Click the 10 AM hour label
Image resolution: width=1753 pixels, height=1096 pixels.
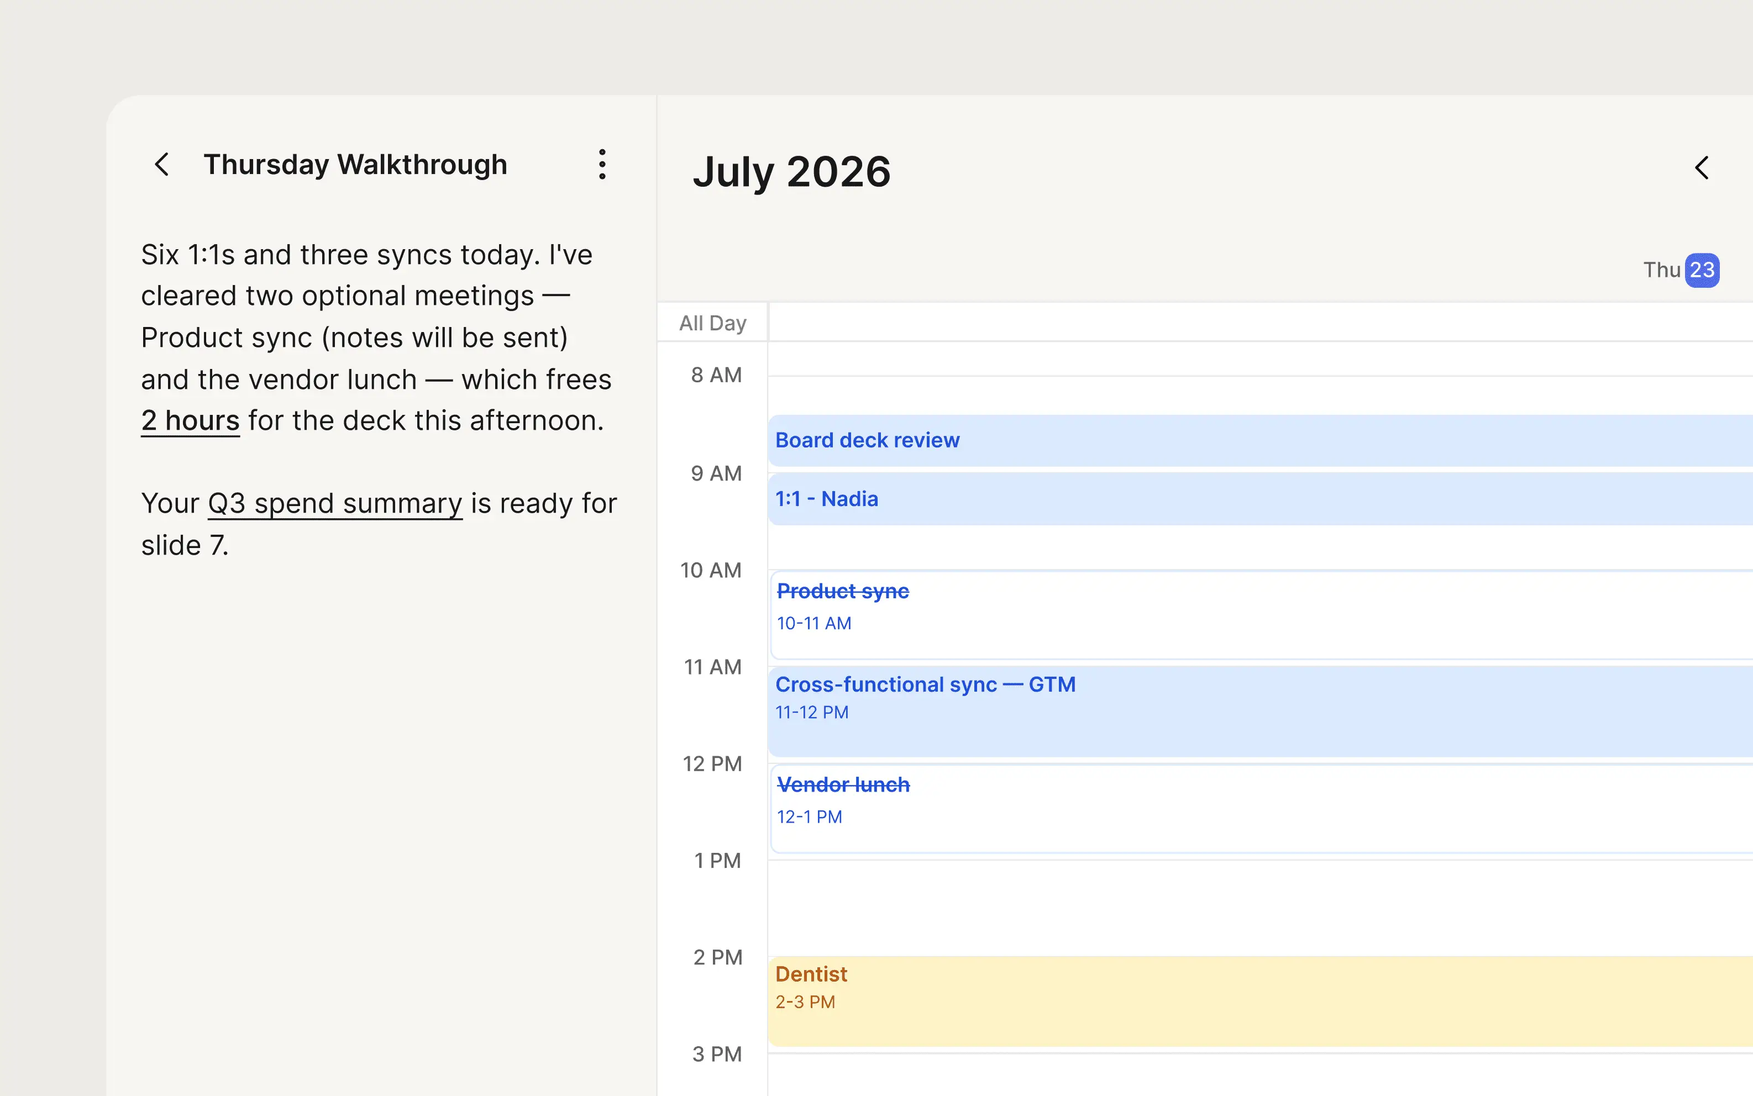pyautogui.click(x=711, y=571)
